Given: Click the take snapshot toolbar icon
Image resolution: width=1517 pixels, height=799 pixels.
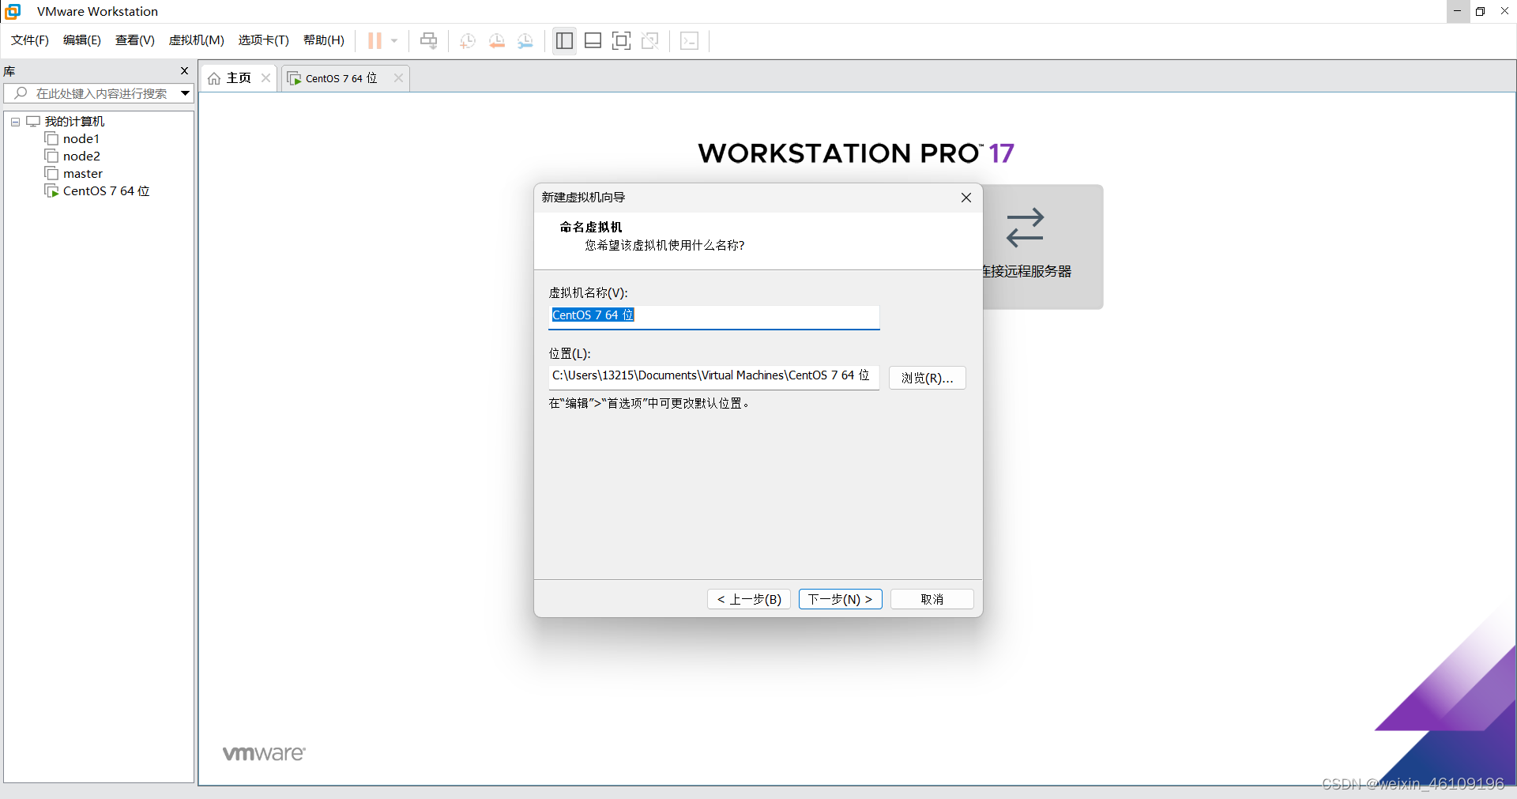Looking at the screenshot, I should (468, 41).
